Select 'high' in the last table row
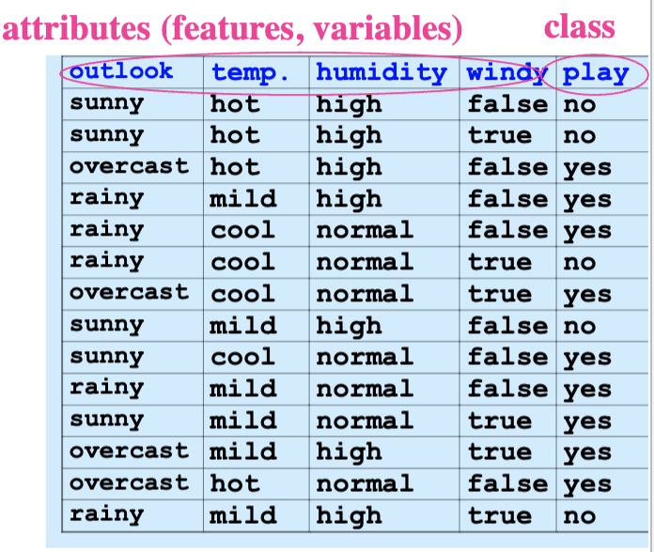Screen dimensions: 654x552 pyautogui.click(x=349, y=515)
